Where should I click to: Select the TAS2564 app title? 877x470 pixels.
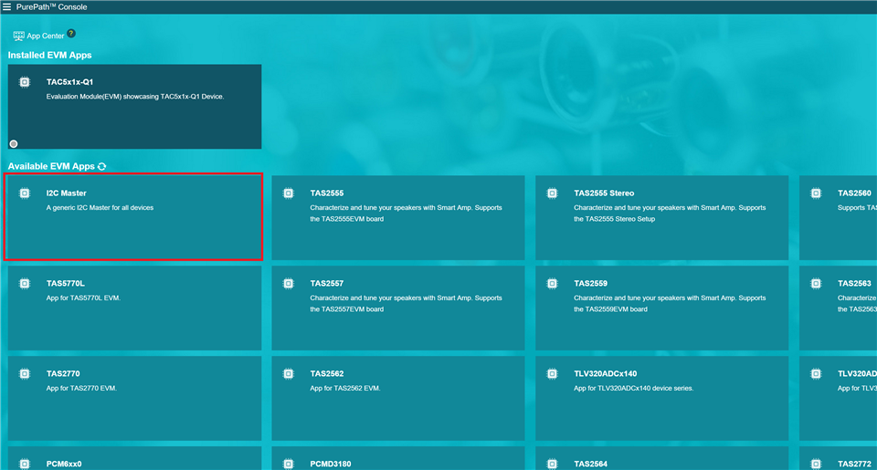591,464
